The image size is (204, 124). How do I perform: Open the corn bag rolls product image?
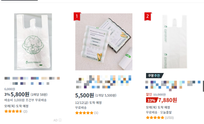[x=104, y=42]
